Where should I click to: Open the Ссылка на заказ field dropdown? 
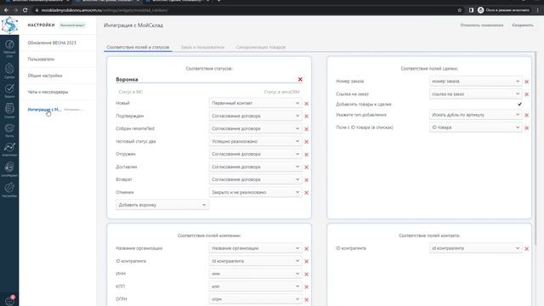(x=476, y=94)
